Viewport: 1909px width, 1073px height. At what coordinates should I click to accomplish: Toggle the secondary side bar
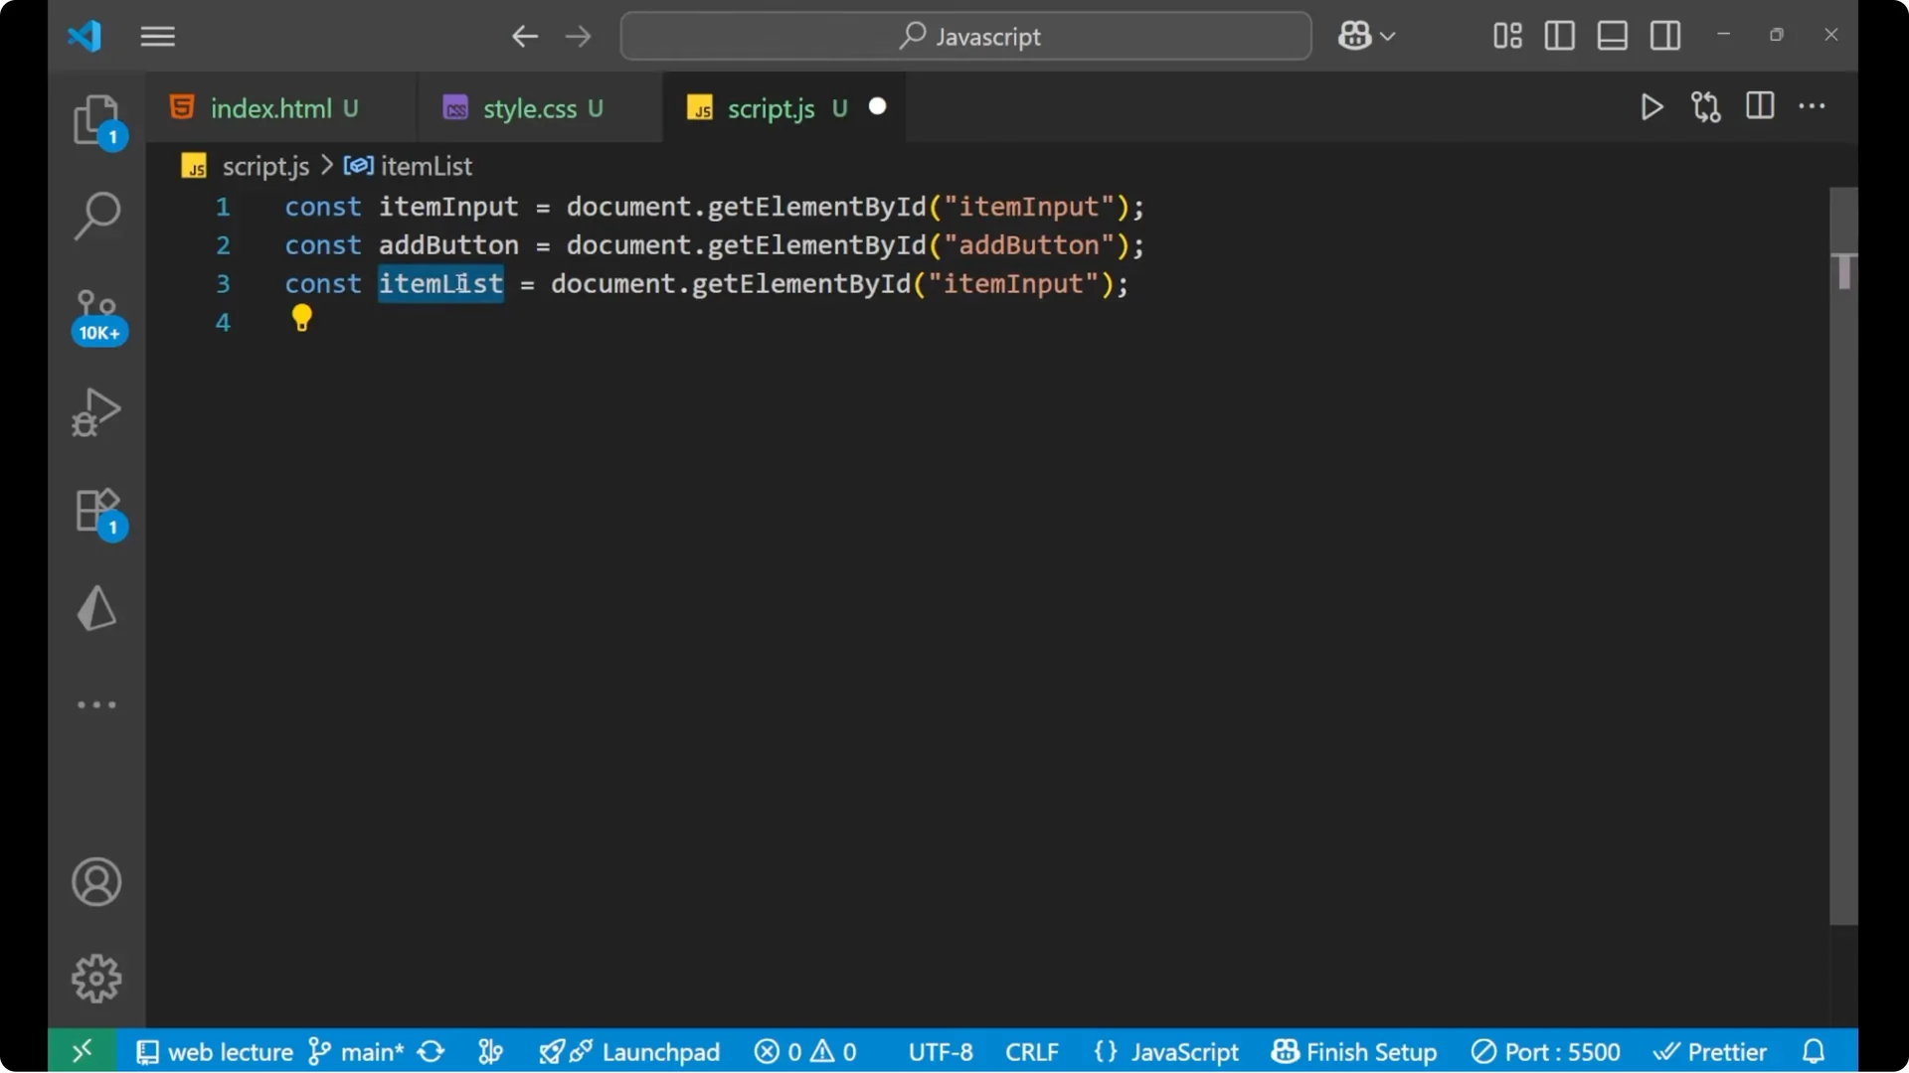point(1665,36)
